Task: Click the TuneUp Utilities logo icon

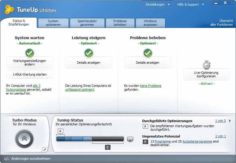Action: (x=9, y=9)
